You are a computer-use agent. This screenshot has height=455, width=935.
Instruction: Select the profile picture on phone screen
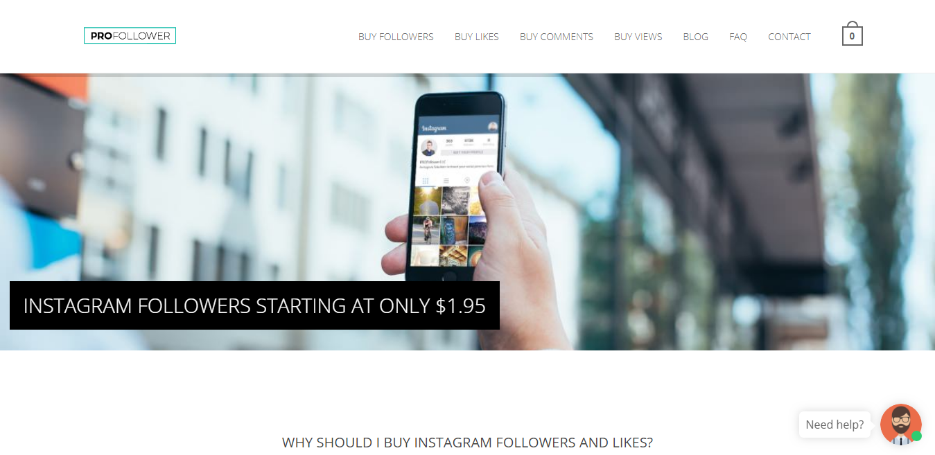point(429,147)
